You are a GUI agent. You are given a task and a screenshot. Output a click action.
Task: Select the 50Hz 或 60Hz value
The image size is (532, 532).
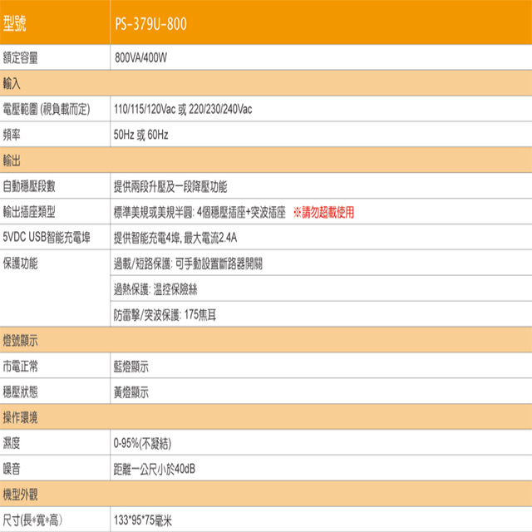pos(140,135)
